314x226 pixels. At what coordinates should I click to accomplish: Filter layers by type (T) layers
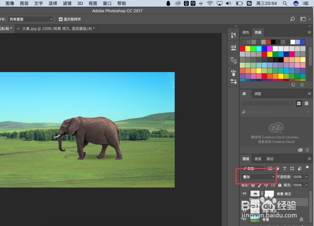tap(284, 168)
